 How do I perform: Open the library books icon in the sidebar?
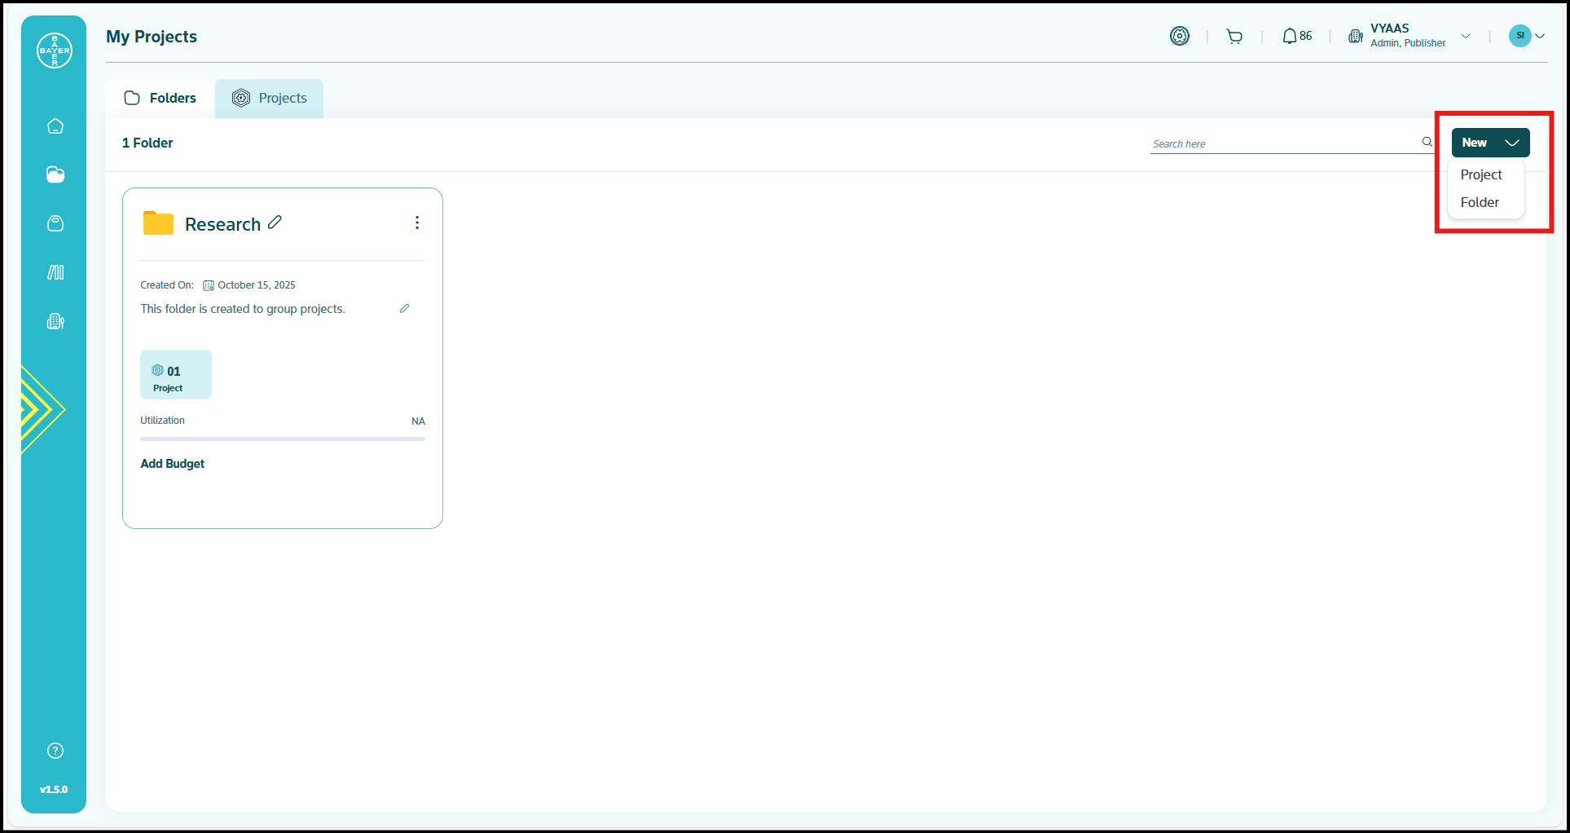55,272
